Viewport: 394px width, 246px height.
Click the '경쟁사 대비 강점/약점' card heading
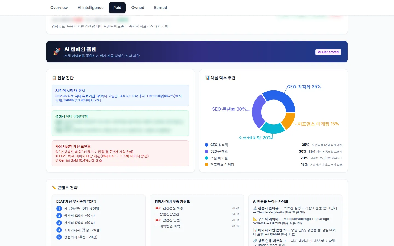[x=71, y=116]
